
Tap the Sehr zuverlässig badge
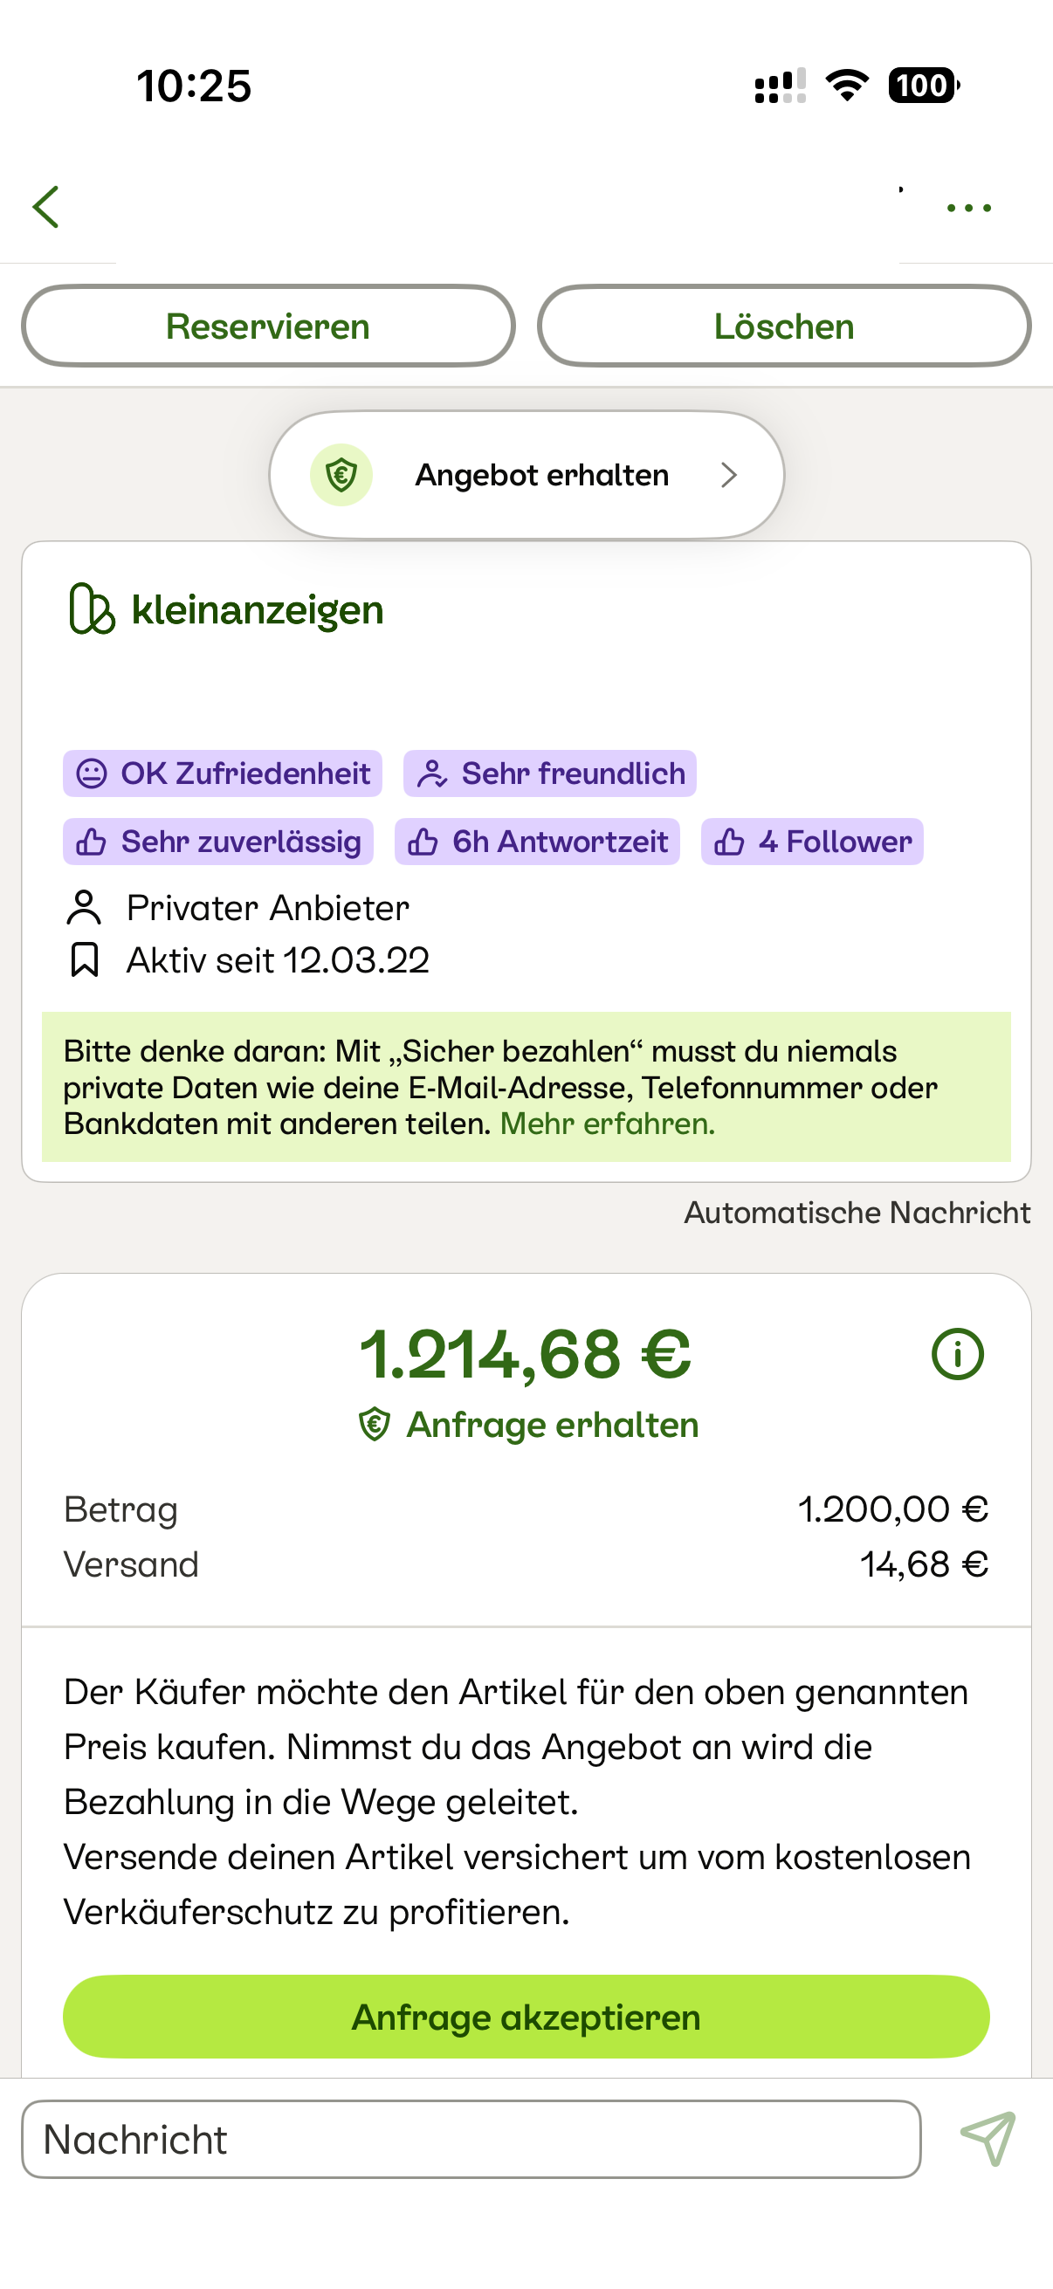(x=217, y=842)
